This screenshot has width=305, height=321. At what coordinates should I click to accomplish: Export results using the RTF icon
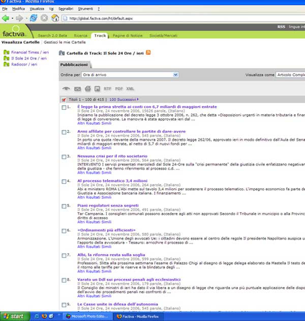107,89
